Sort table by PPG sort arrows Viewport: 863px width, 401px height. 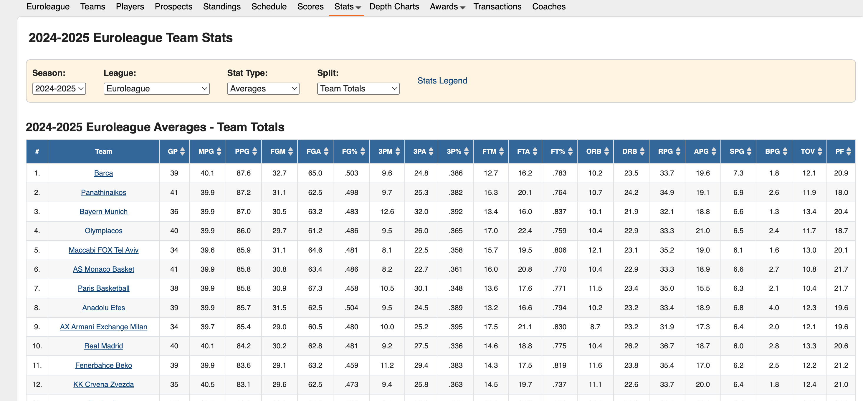[254, 151]
